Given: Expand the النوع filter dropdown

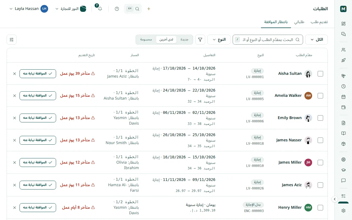Looking at the screenshot, I should (x=219, y=40).
